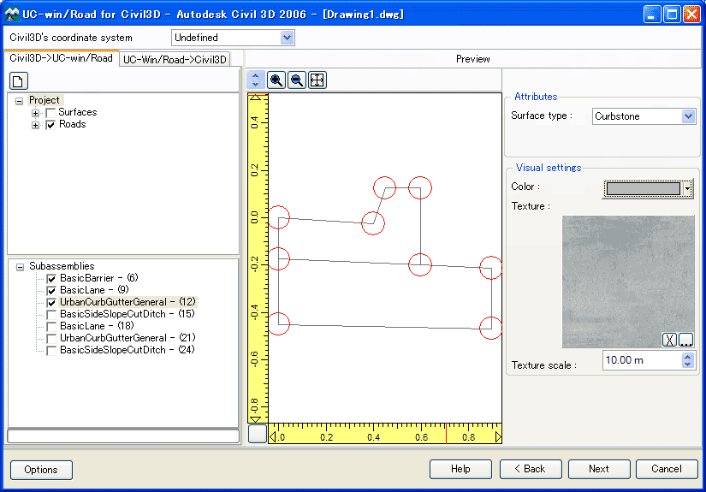Expand the Surfaces tree node

[x=36, y=113]
